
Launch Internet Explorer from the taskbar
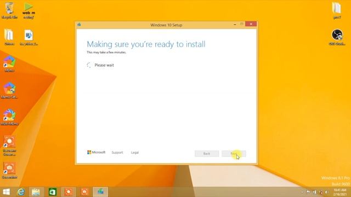coord(21,192)
